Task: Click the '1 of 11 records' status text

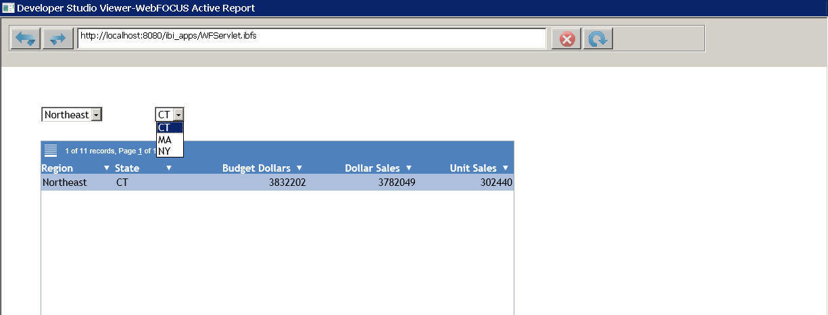Action: [x=89, y=151]
